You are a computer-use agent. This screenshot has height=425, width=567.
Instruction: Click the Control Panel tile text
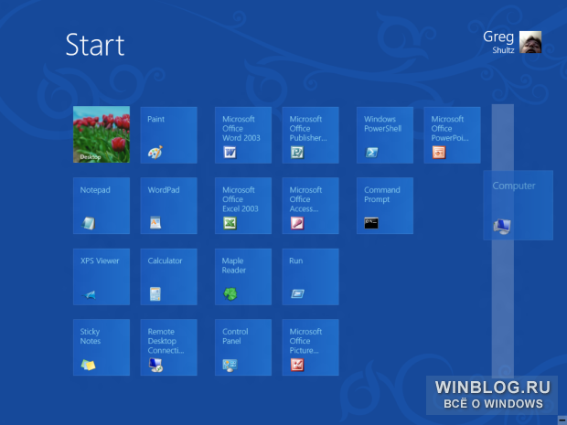coord(235,336)
